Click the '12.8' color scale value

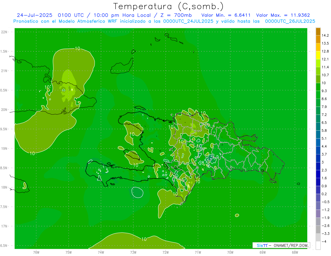(325, 51)
